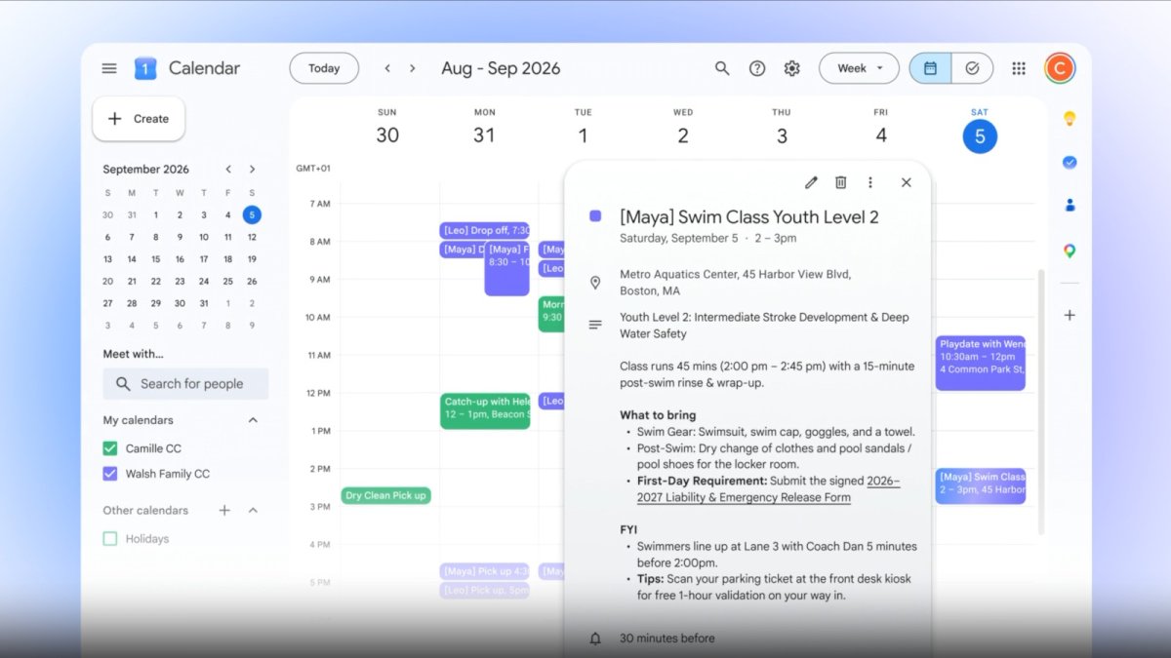Select Thursday 3 column header
Image resolution: width=1171 pixels, height=658 pixels.
(x=782, y=129)
